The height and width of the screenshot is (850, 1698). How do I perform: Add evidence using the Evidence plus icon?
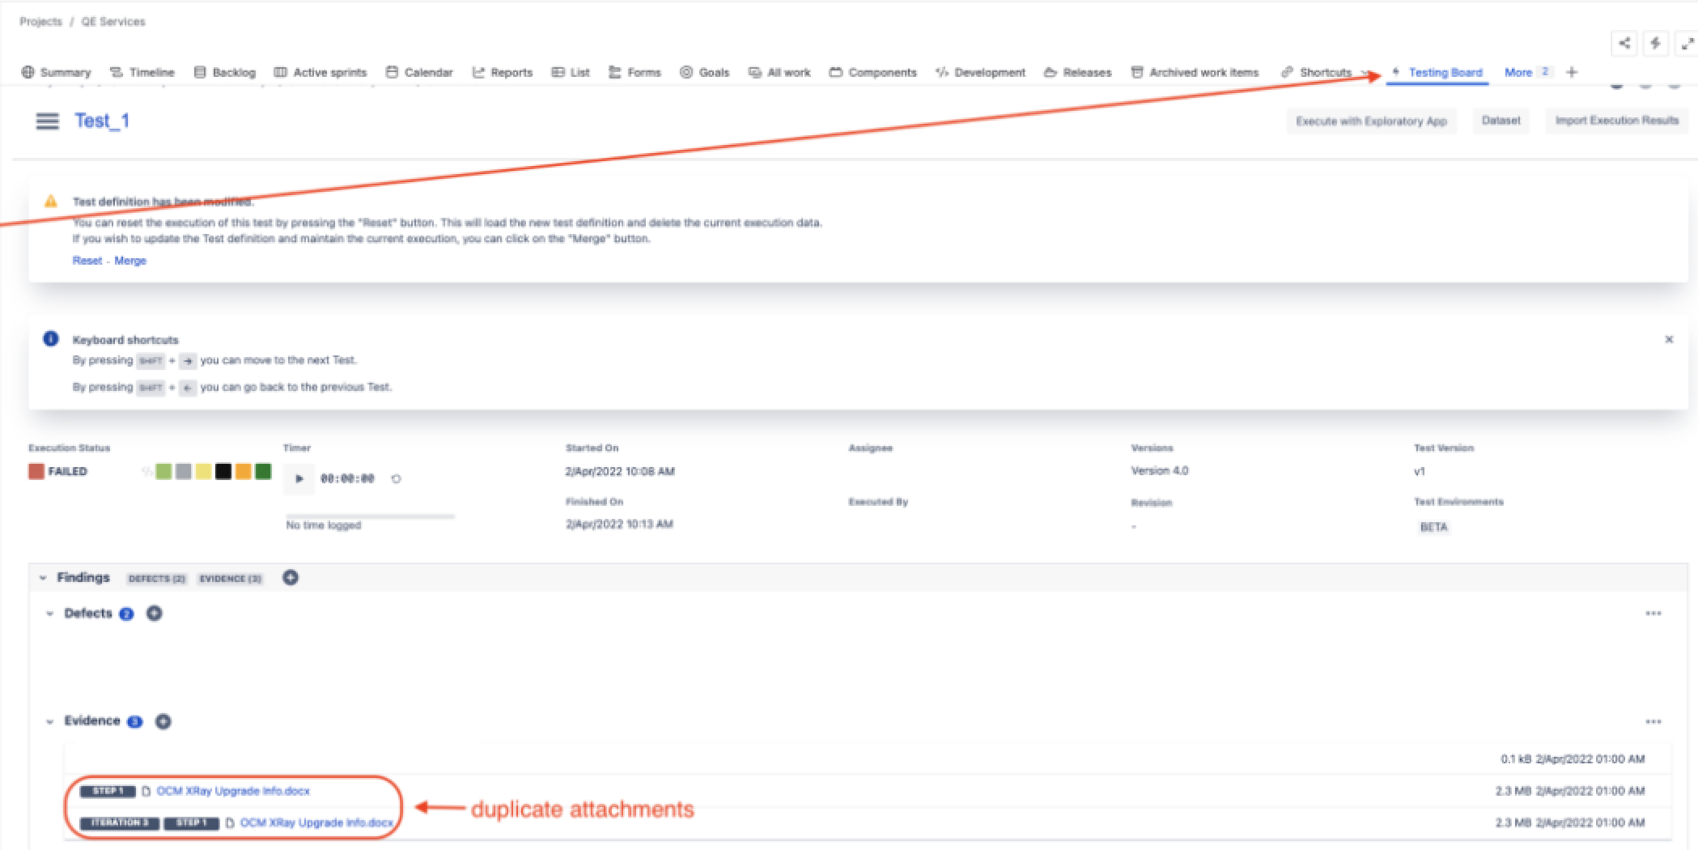[x=163, y=721]
